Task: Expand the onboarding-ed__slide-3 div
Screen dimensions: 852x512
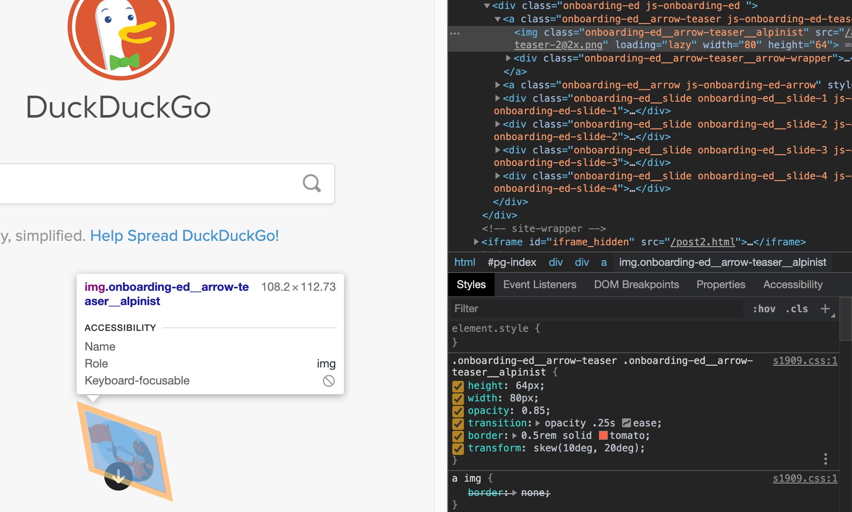Action: click(498, 150)
